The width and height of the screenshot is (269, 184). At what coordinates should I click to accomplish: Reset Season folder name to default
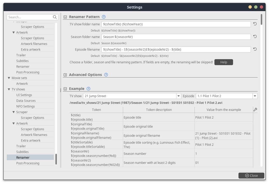pos(255,37)
